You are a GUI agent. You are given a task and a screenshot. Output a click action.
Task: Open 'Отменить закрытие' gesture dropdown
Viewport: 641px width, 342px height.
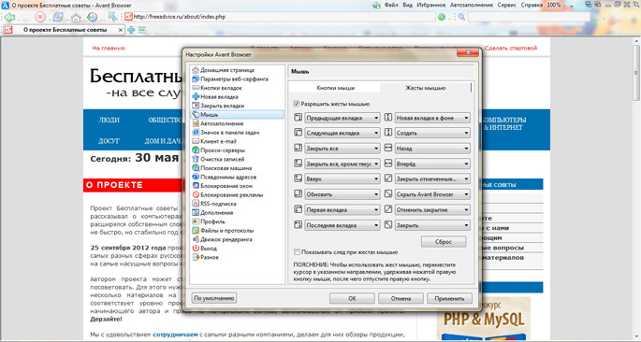pyautogui.click(x=432, y=210)
